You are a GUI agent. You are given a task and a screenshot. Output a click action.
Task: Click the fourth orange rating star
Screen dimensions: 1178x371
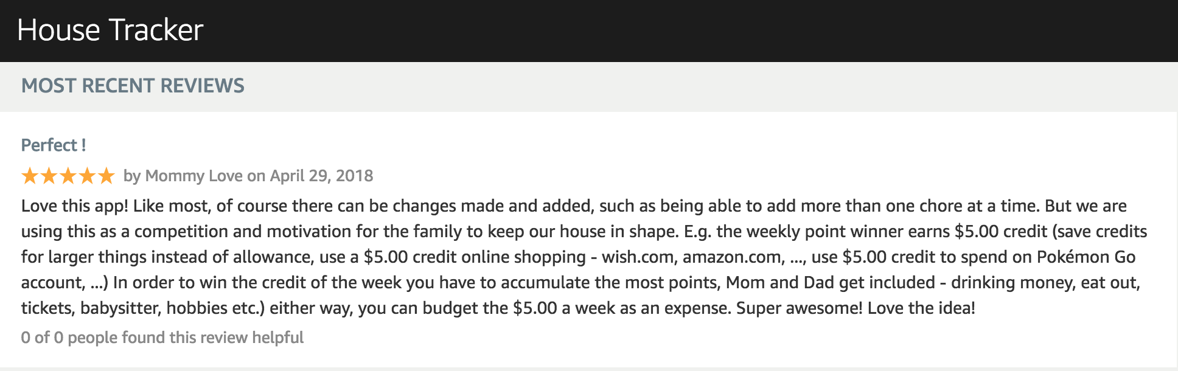coord(88,176)
